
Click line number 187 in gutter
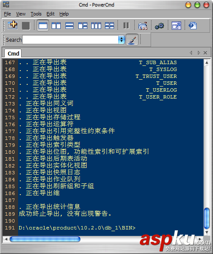(x=10, y=200)
